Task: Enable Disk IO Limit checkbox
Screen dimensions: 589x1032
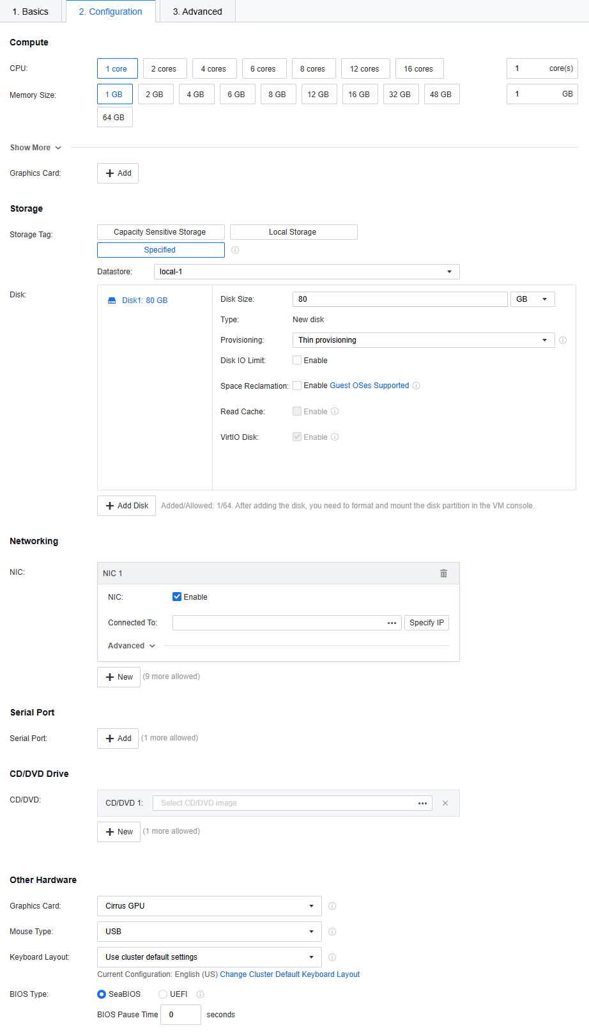Action: 297,360
